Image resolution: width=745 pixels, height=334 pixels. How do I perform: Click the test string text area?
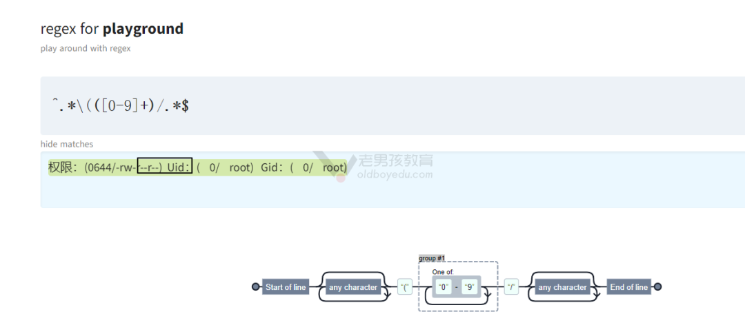[393, 180]
